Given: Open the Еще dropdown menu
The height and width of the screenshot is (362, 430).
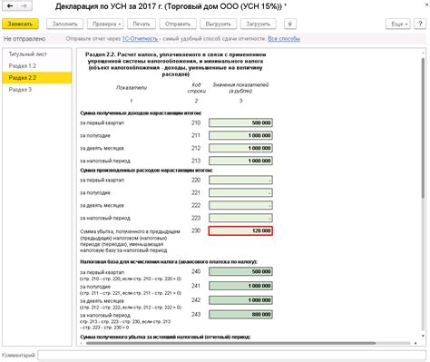Looking at the screenshot, I should tap(398, 24).
